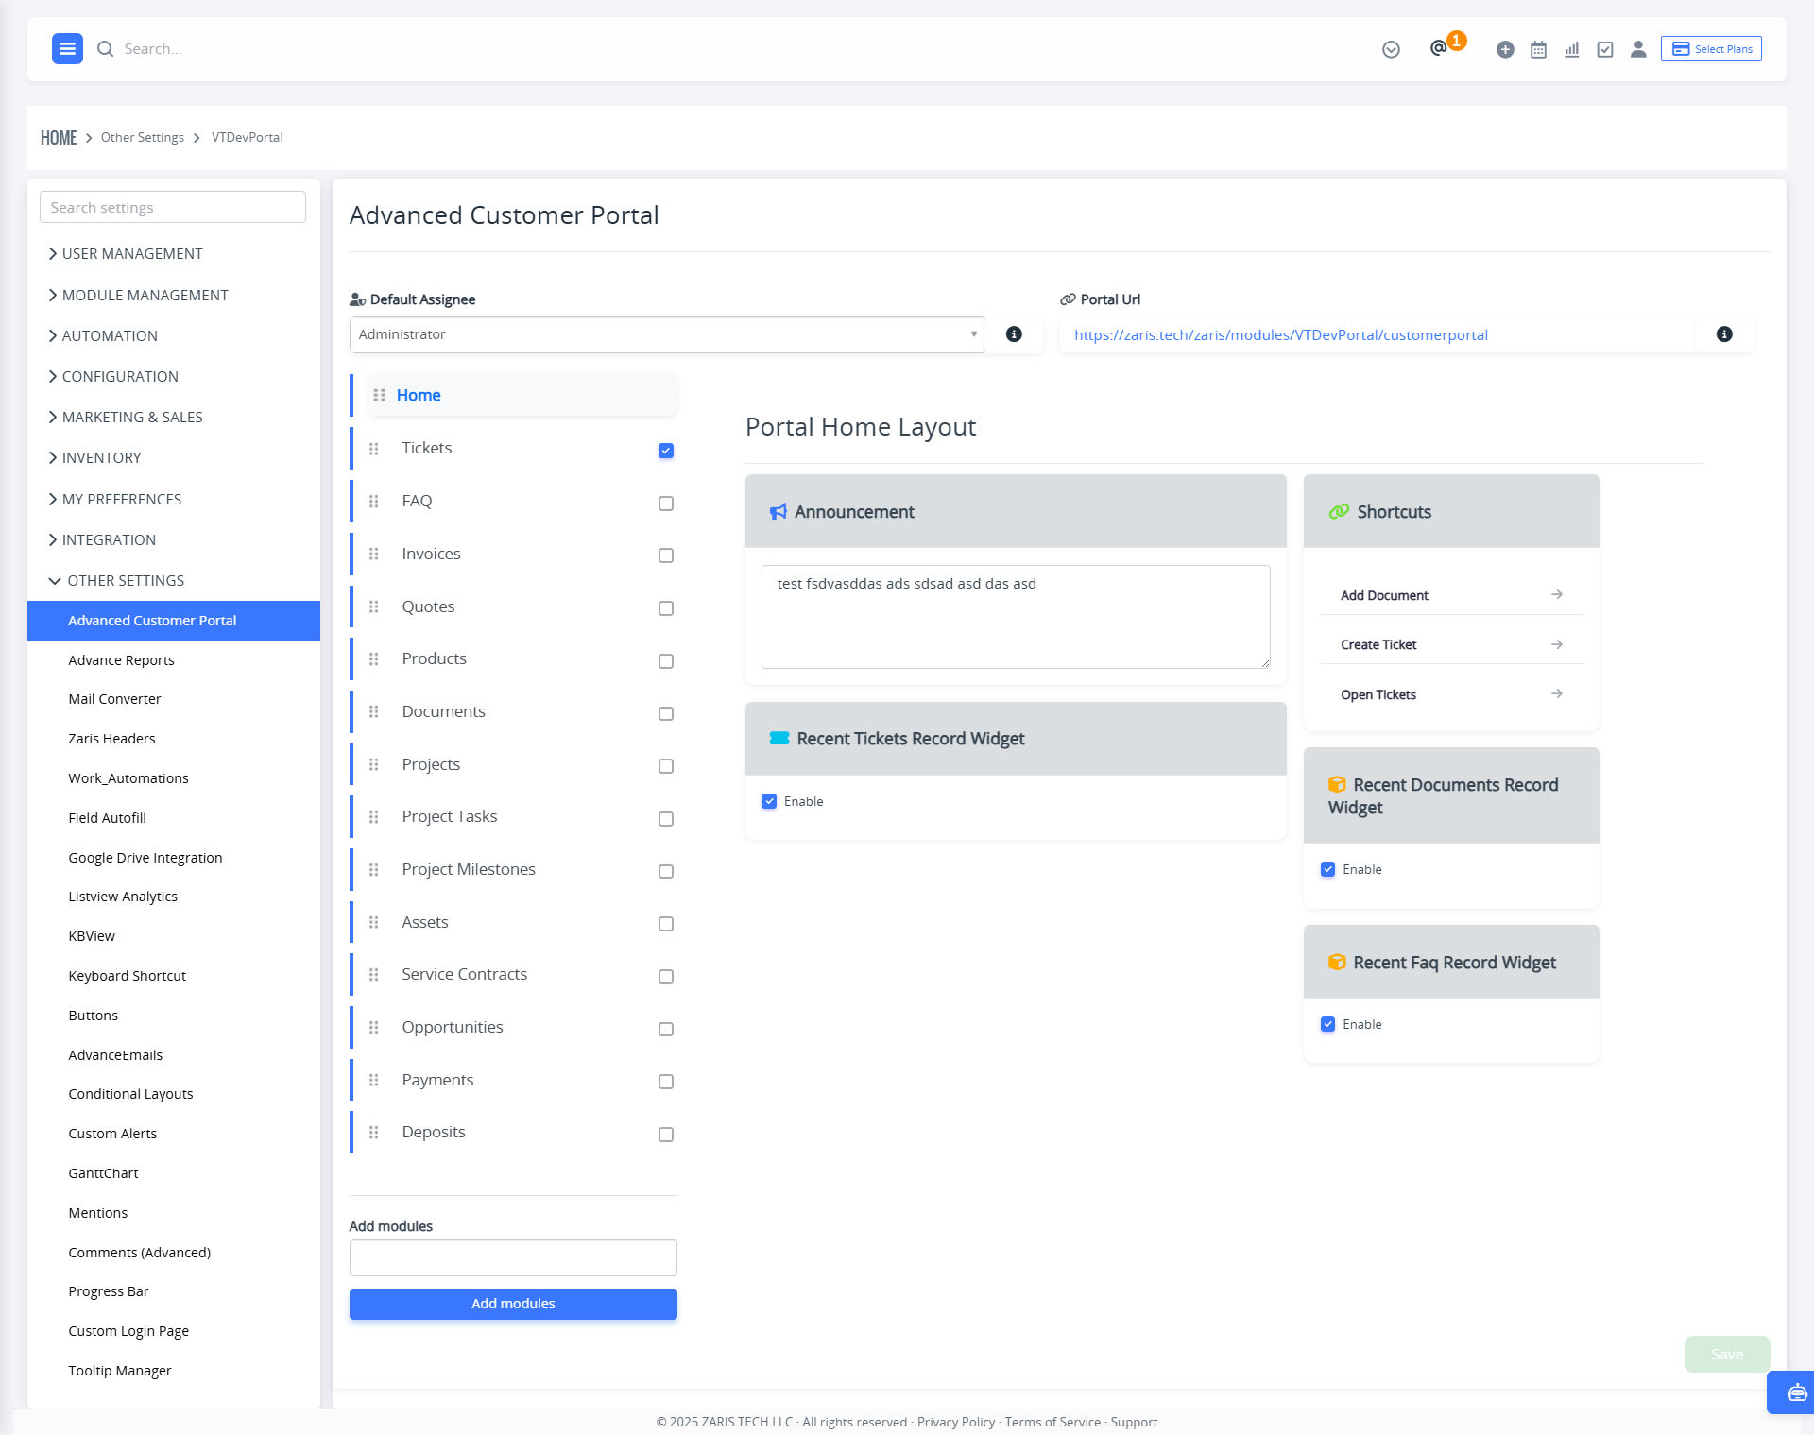This screenshot has width=1814, height=1435.
Task: Focus the Search settings field
Action: [x=173, y=207]
